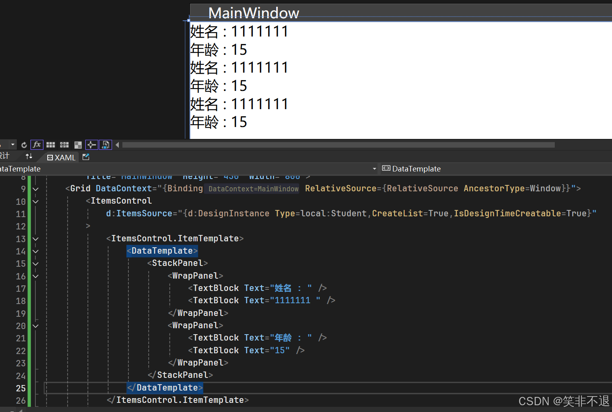Switch to the XAML tab
The height and width of the screenshot is (412, 612).
pyautogui.click(x=61, y=158)
